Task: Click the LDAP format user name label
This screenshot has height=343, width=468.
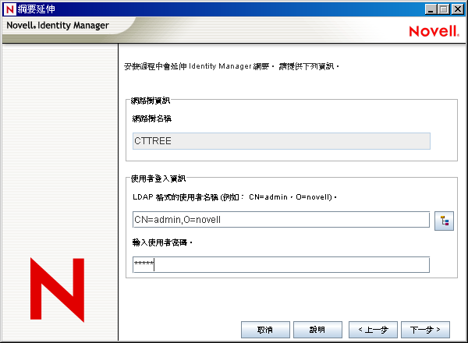Action: click(235, 197)
